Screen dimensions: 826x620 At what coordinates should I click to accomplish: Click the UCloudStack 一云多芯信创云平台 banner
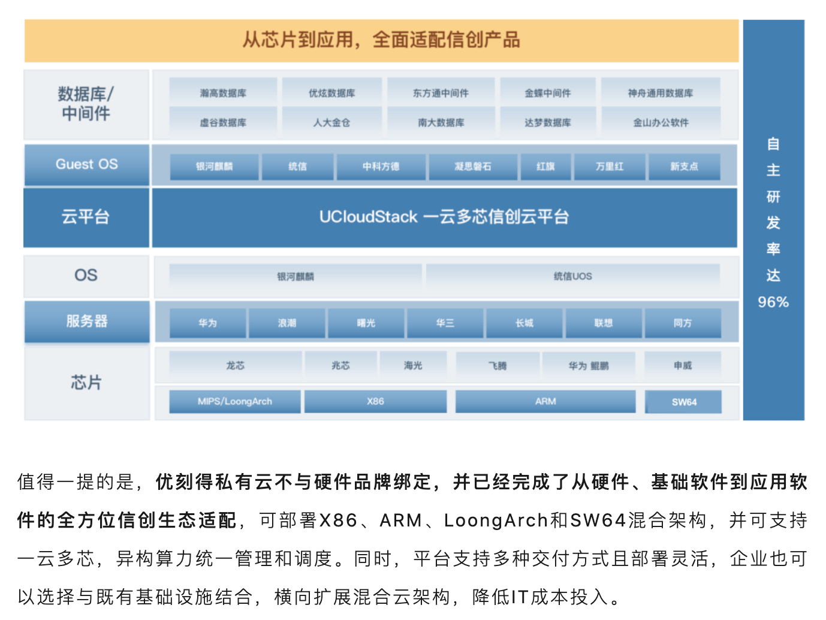(x=444, y=217)
